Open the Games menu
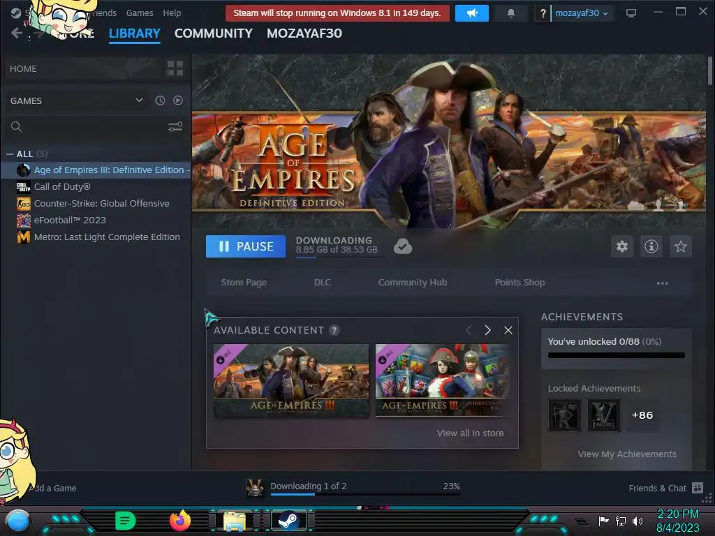Screen dimensions: 715x536 [140, 13]
